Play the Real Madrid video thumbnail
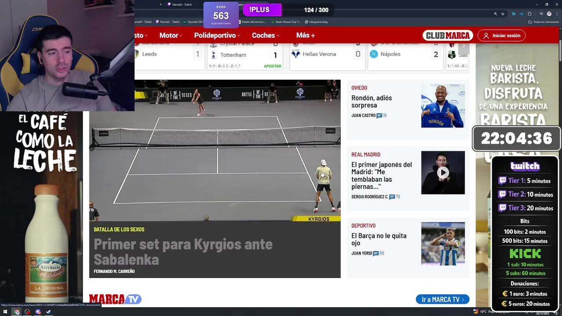 coord(443,172)
